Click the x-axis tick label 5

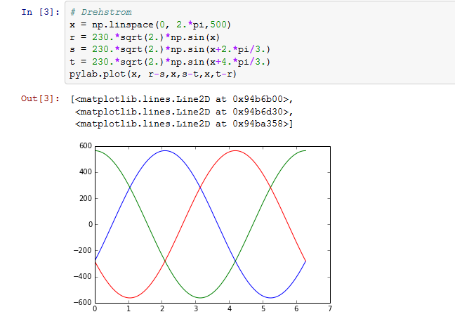point(263,309)
